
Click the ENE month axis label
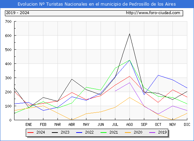[x=29, y=124]
